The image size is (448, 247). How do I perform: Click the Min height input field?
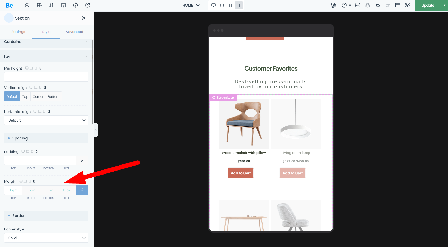[x=46, y=77]
